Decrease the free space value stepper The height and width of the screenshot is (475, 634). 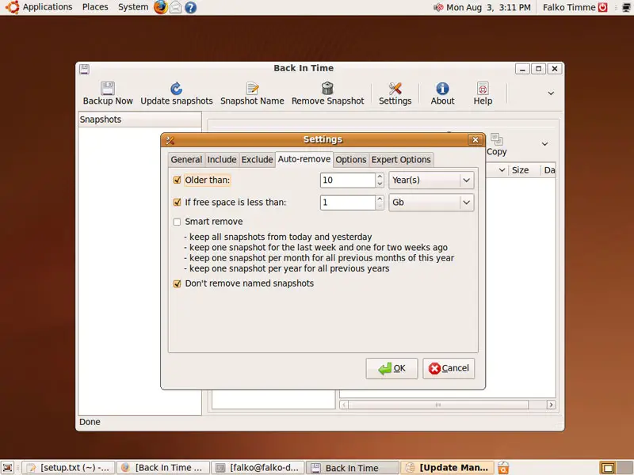[380, 206]
